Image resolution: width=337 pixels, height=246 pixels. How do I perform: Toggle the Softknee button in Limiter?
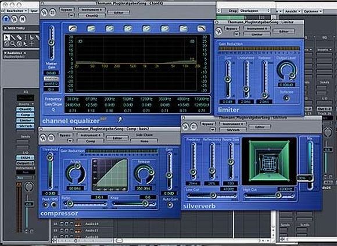286,98
